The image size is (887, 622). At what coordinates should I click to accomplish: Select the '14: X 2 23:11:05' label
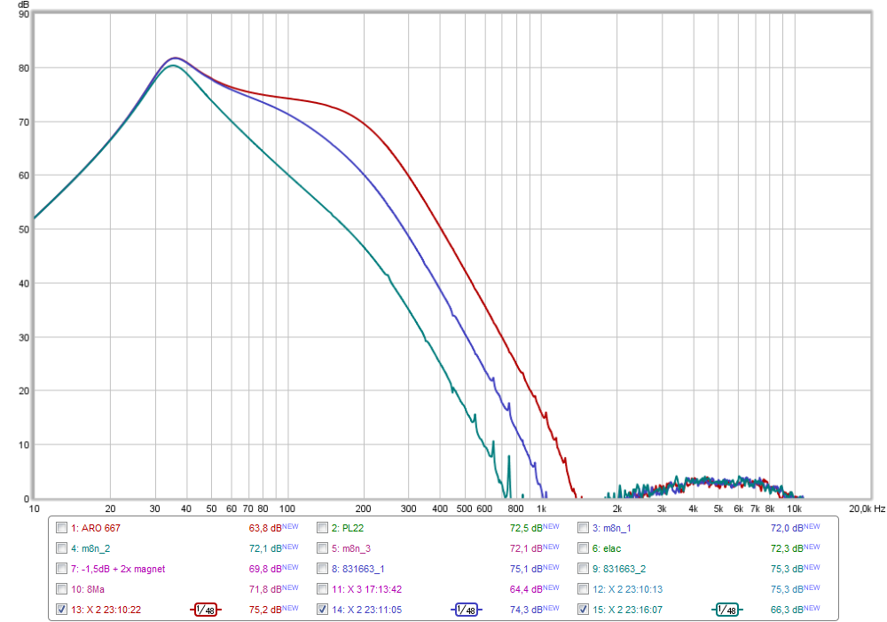pos(366,610)
